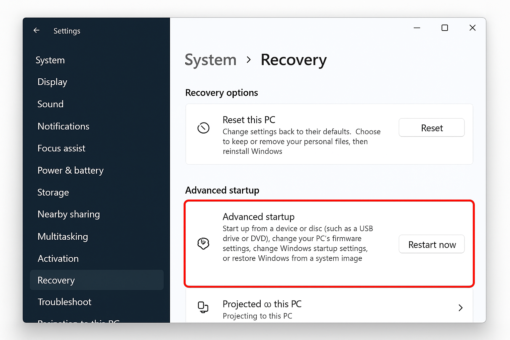The width and height of the screenshot is (510, 340).
Task: Open Troubleshoot in sidebar
Action: pyautogui.click(x=64, y=302)
